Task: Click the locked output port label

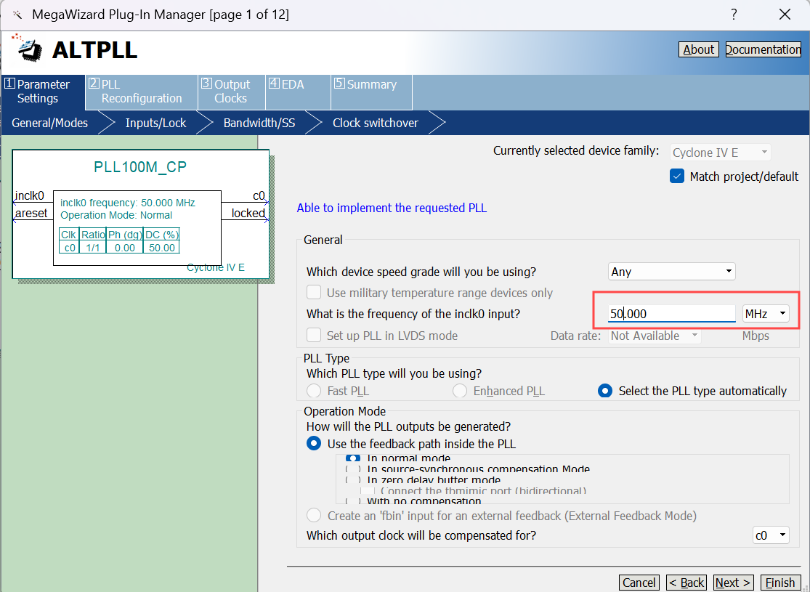Action: [248, 213]
